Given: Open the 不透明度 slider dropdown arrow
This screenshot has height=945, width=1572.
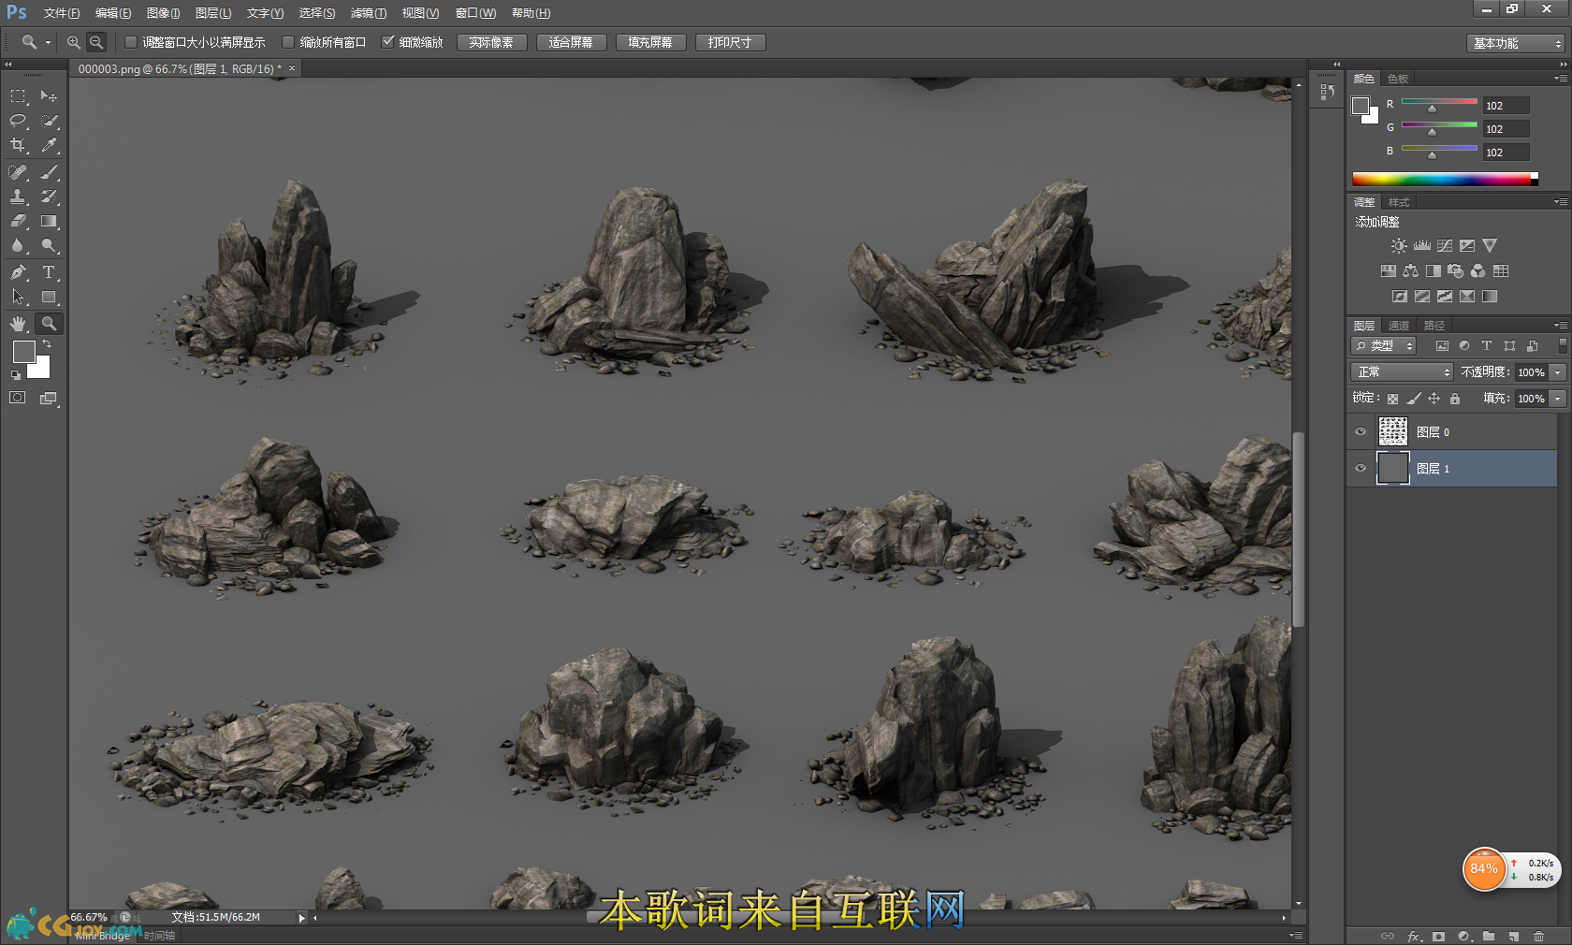Looking at the screenshot, I should 1558,372.
